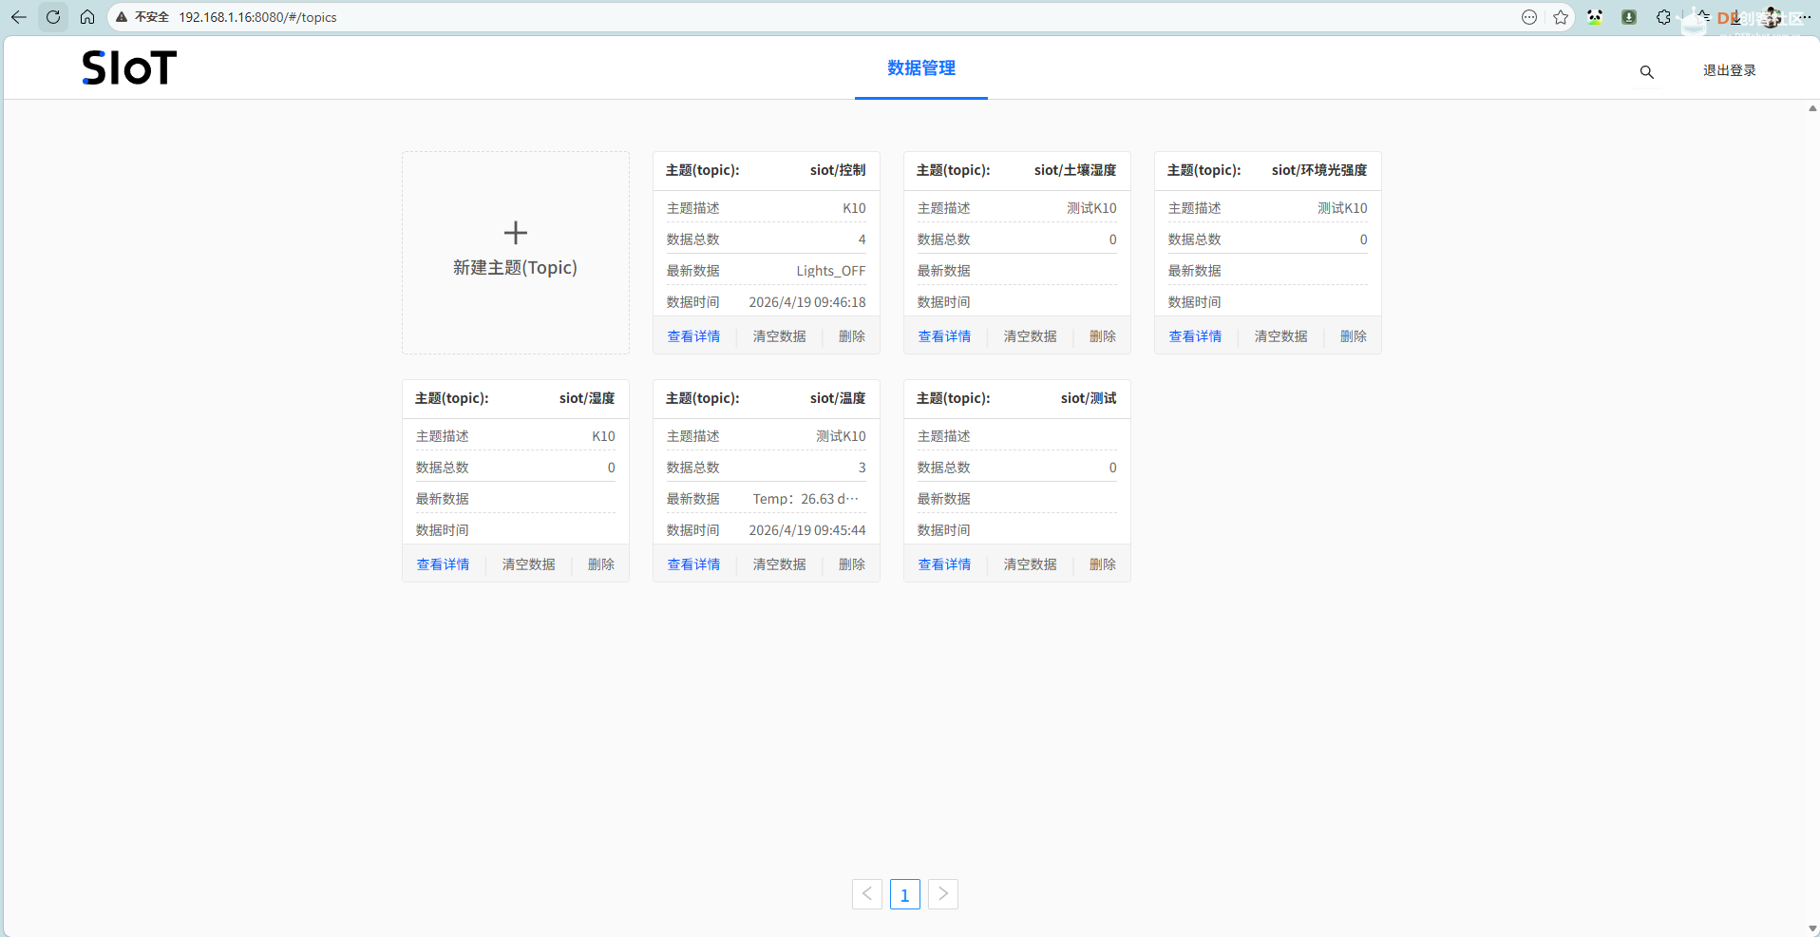
Task: Click the panda extension icon
Action: [1595, 17]
